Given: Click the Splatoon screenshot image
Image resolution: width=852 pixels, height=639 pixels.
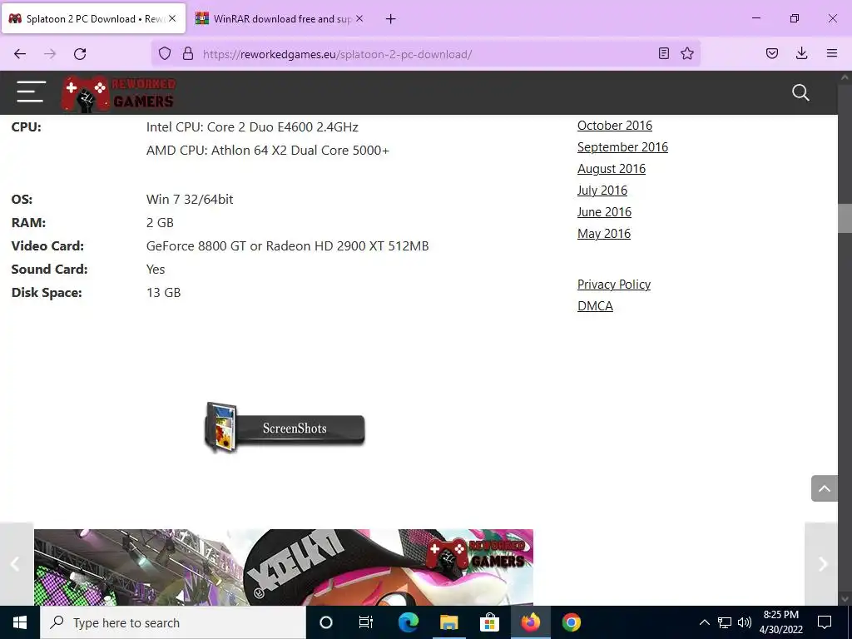Looking at the screenshot, I should [x=284, y=567].
